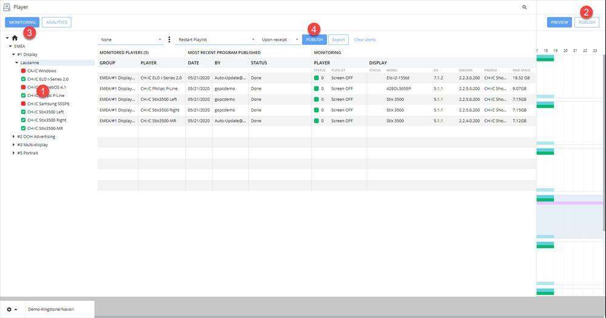Collapse the EMEA tree node
Viewport: 606px width, 318px height.
(x=10, y=46)
